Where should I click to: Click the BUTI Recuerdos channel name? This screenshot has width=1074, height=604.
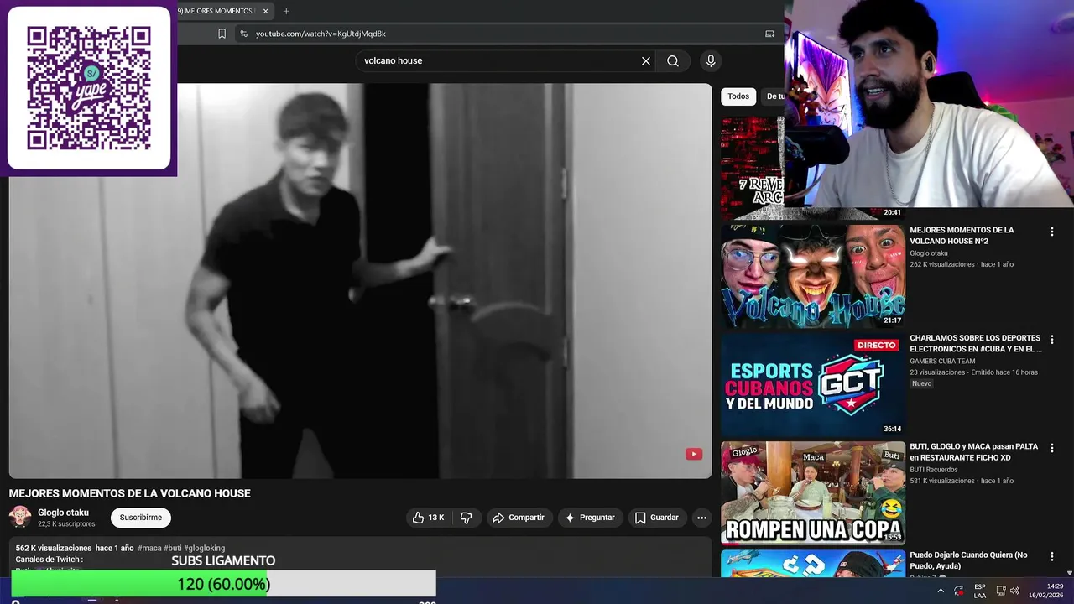[x=934, y=470]
